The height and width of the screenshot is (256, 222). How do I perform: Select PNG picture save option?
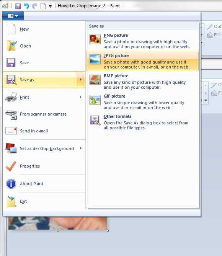pyautogui.click(x=143, y=41)
